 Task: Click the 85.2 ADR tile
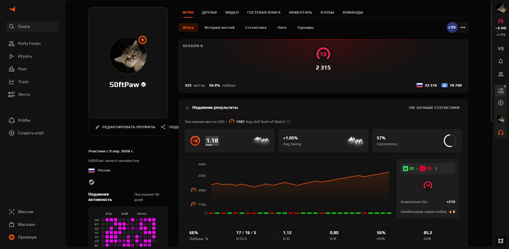pos(440,235)
